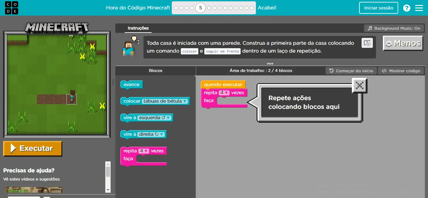Open workspace repita block count dropdown
Image resolution: width=428 pixels, height=198 pixels.
pyautogui.click(x=224, y=93)
